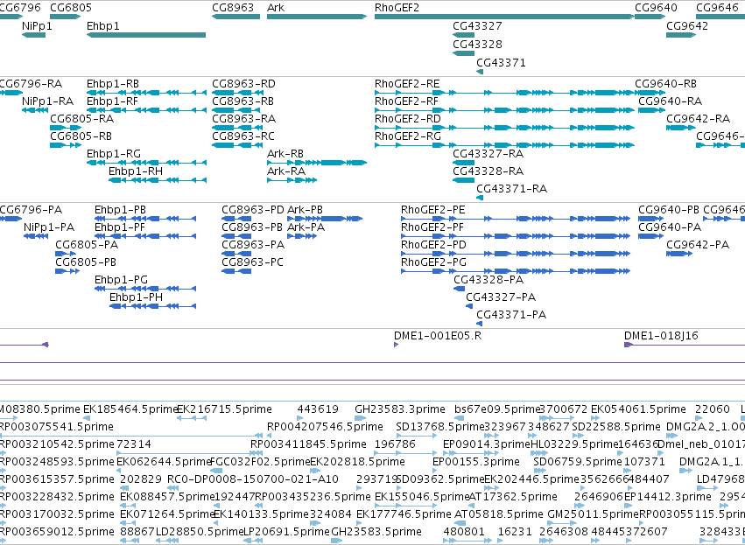Open transcript NiPp1-RA
This screenshot has height=545, width=745.
(x=47, y=101)
